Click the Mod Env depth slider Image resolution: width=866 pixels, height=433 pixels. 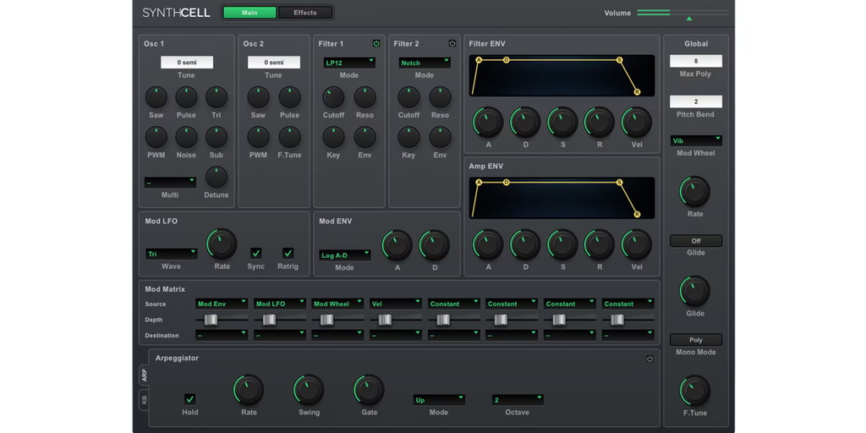(211, 320)
